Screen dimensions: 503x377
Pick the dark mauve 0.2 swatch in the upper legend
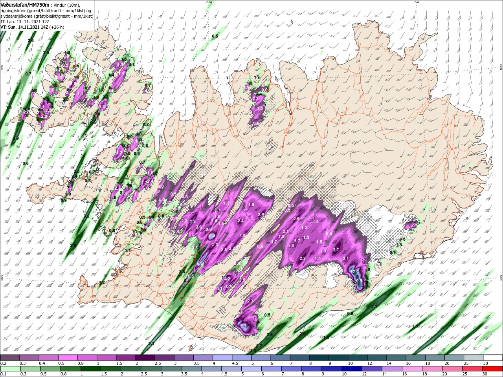click(10, 358)
